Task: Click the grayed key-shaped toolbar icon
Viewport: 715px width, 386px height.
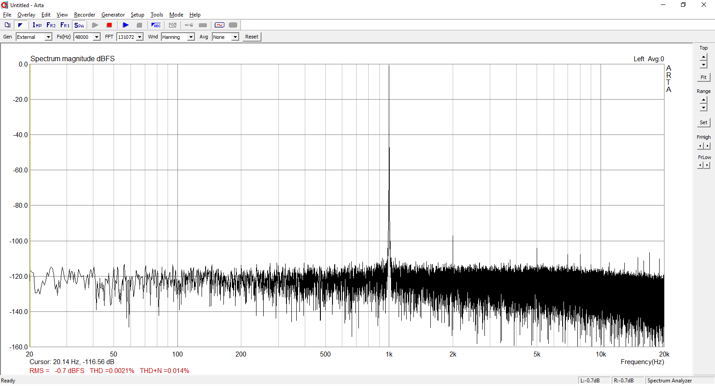Action: point(189,25)
